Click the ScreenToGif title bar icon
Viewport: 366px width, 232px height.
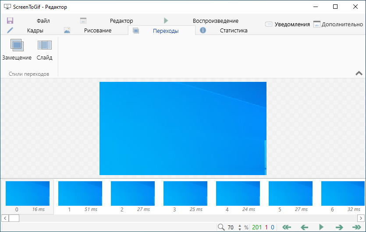tap(7, 7)
